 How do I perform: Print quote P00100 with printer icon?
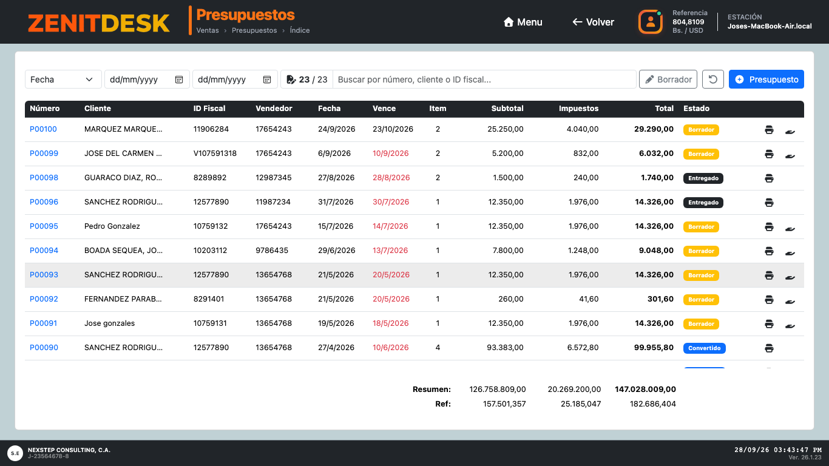point(769,129)
